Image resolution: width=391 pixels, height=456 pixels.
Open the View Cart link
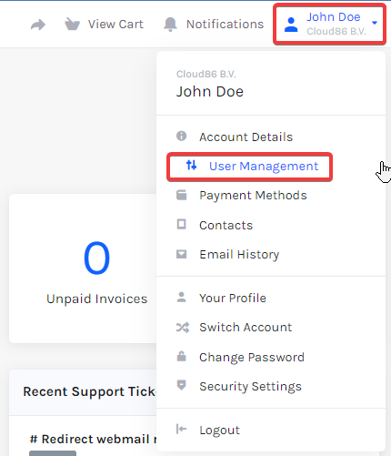[x=115, y=25]
